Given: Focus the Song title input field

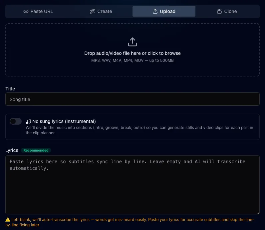Looking at the screenshot, I should pyautogui.click(x=132, y=99).
